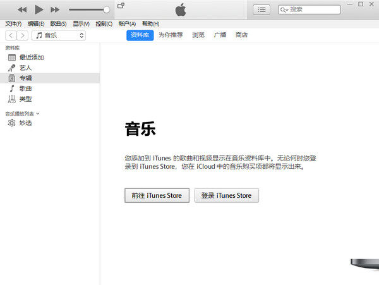Open the 帐户(A) menu
Screen dimensions: 379x285
tap(127, 23)
